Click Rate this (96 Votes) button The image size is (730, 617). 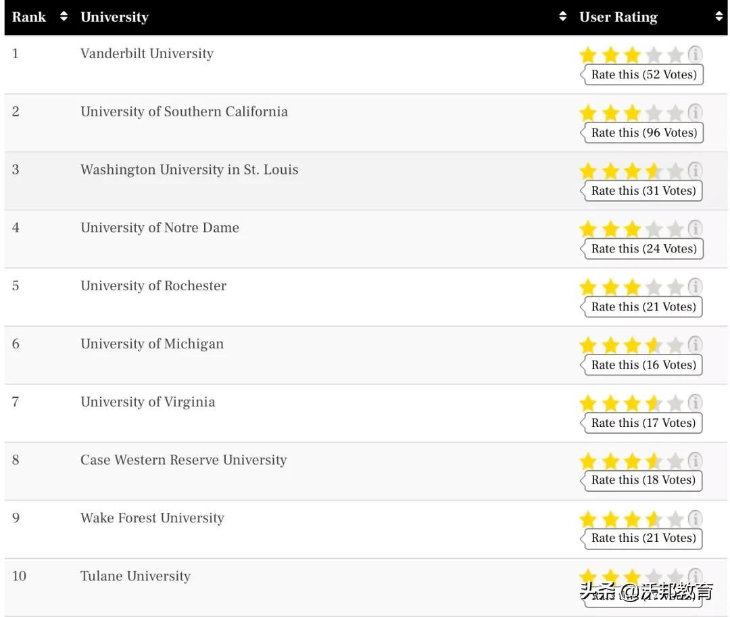643,133
